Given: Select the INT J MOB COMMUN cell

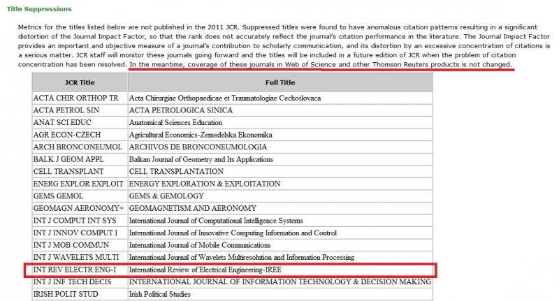Looking at the screenshot, I should pyautogui.click(x=80, y=245).
